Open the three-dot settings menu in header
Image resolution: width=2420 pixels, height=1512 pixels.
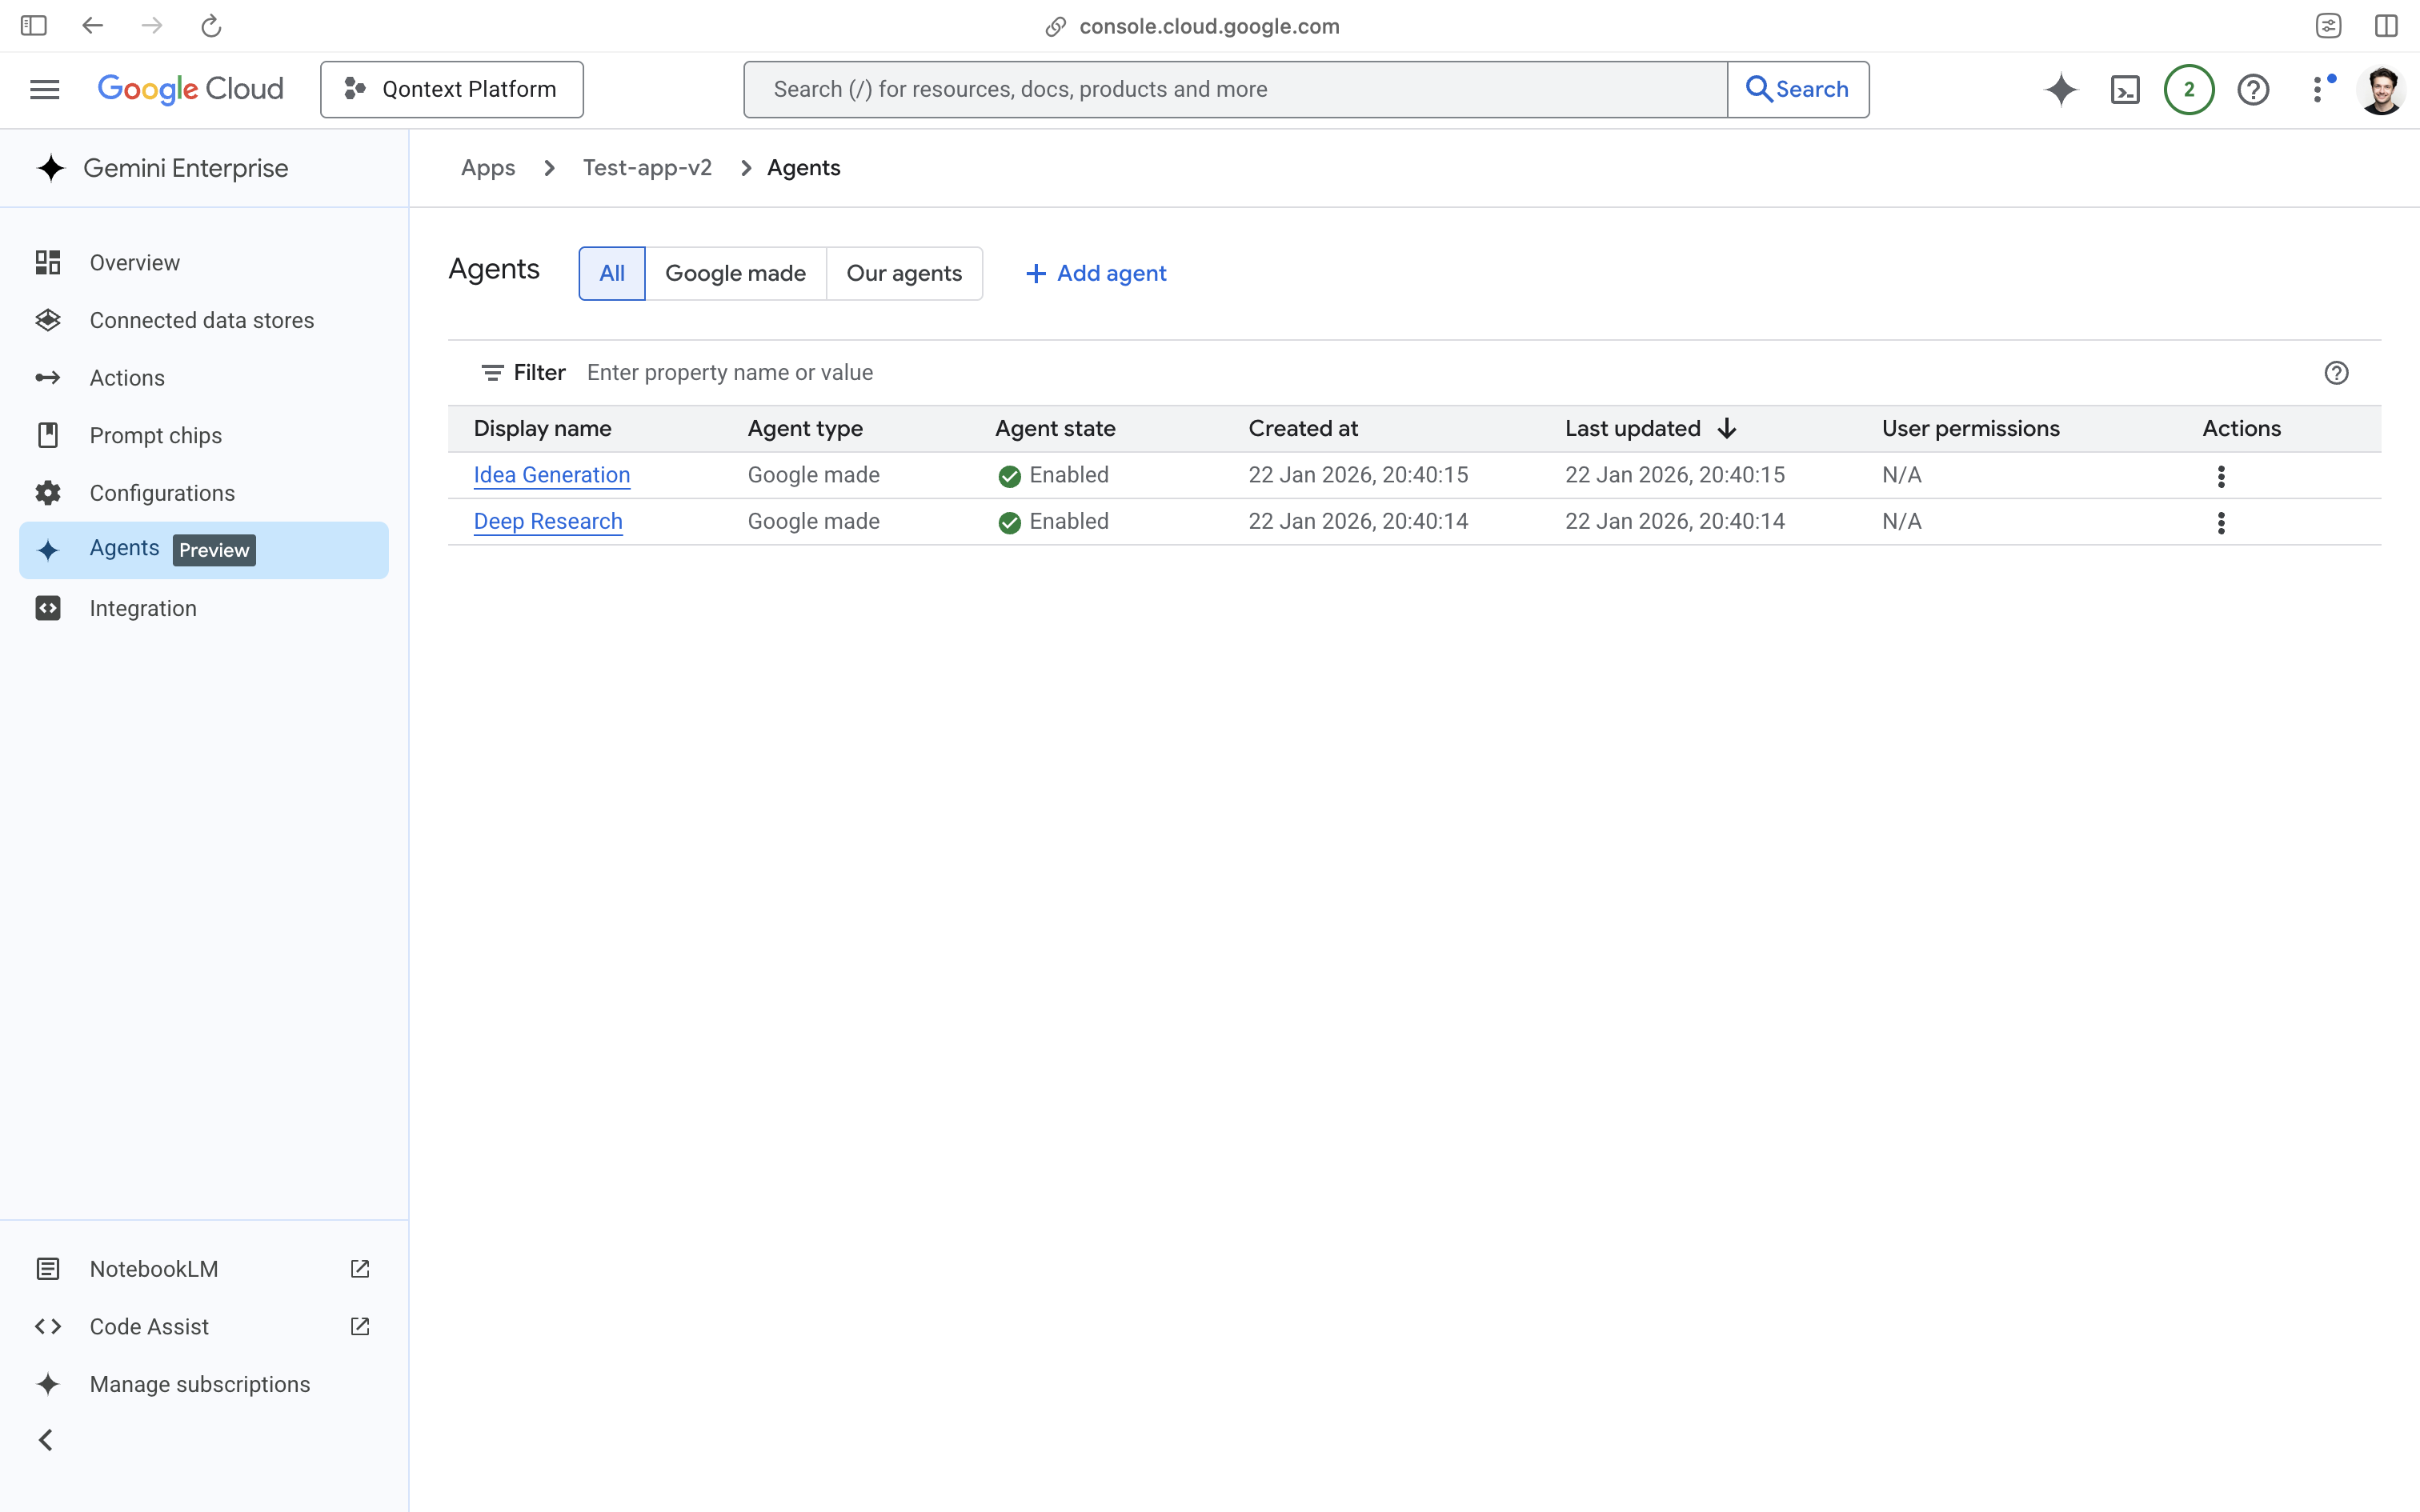pos(2318,90)
